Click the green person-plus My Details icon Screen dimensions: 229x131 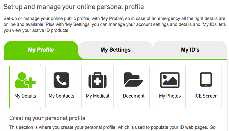25,80
